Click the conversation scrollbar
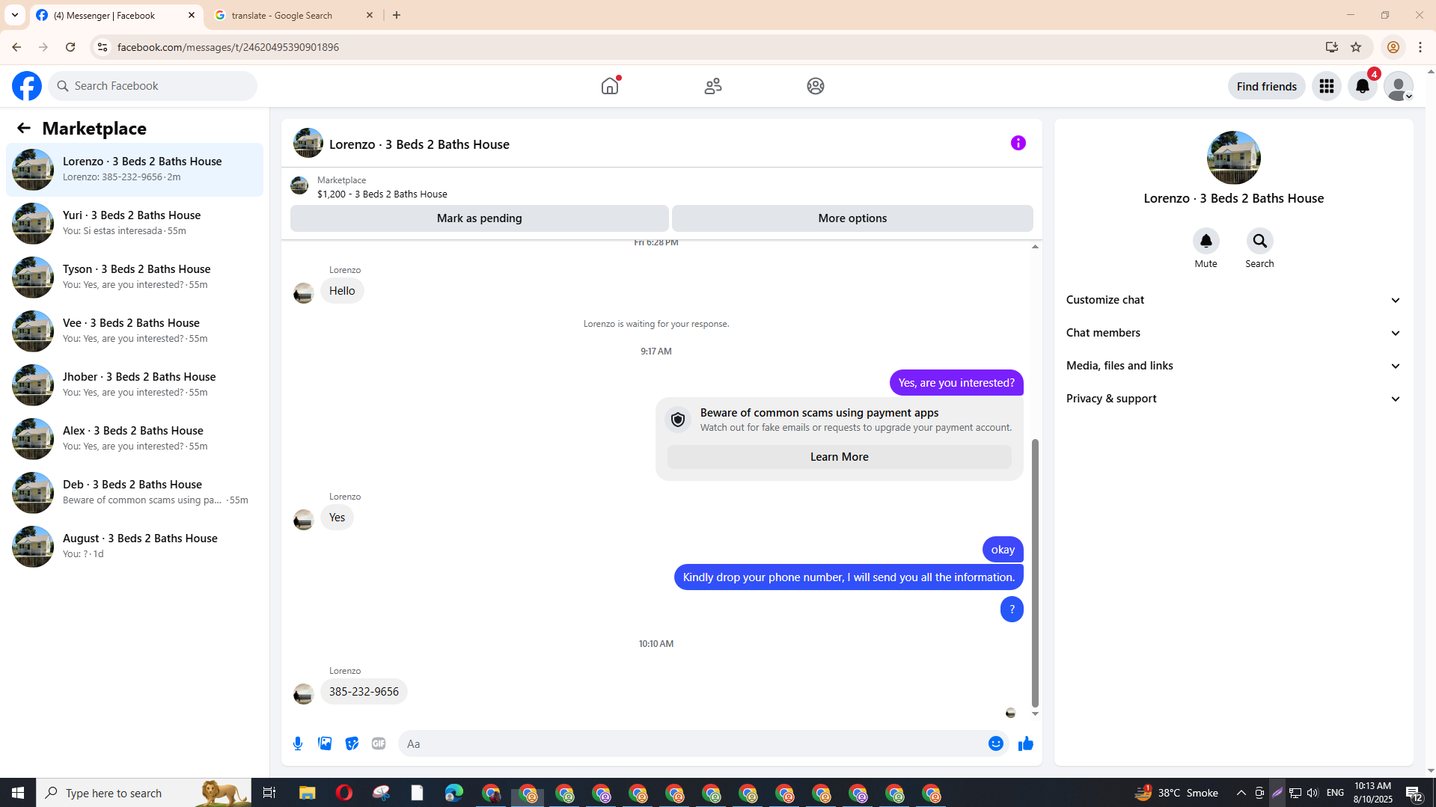The width and height of the screenshot is (1436, 807). [x=1035, y=572]
